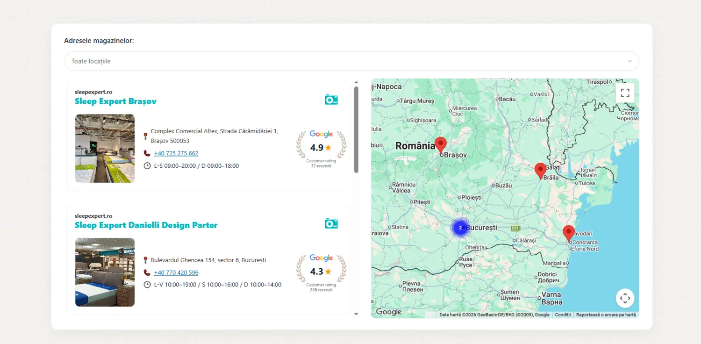This screenshot has width=701, height=344.
Task: Click the map data attribution text
Action: [x=494, y=315]
